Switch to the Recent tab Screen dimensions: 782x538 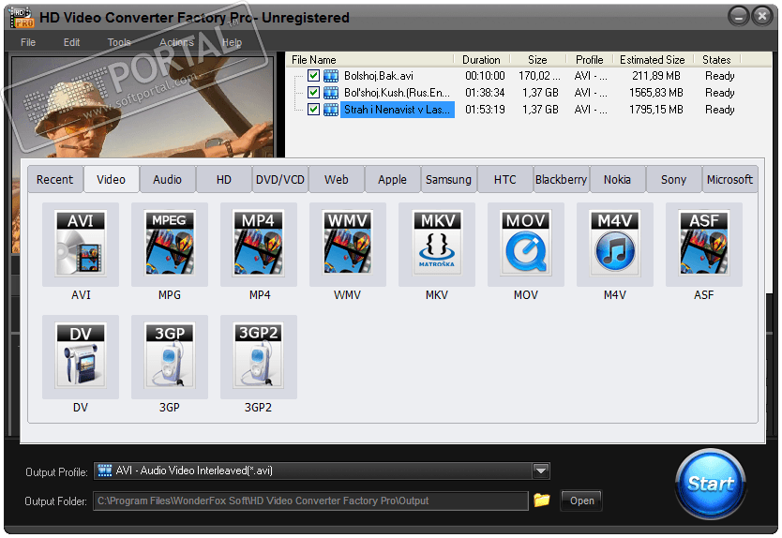click(x=55, y=180)
